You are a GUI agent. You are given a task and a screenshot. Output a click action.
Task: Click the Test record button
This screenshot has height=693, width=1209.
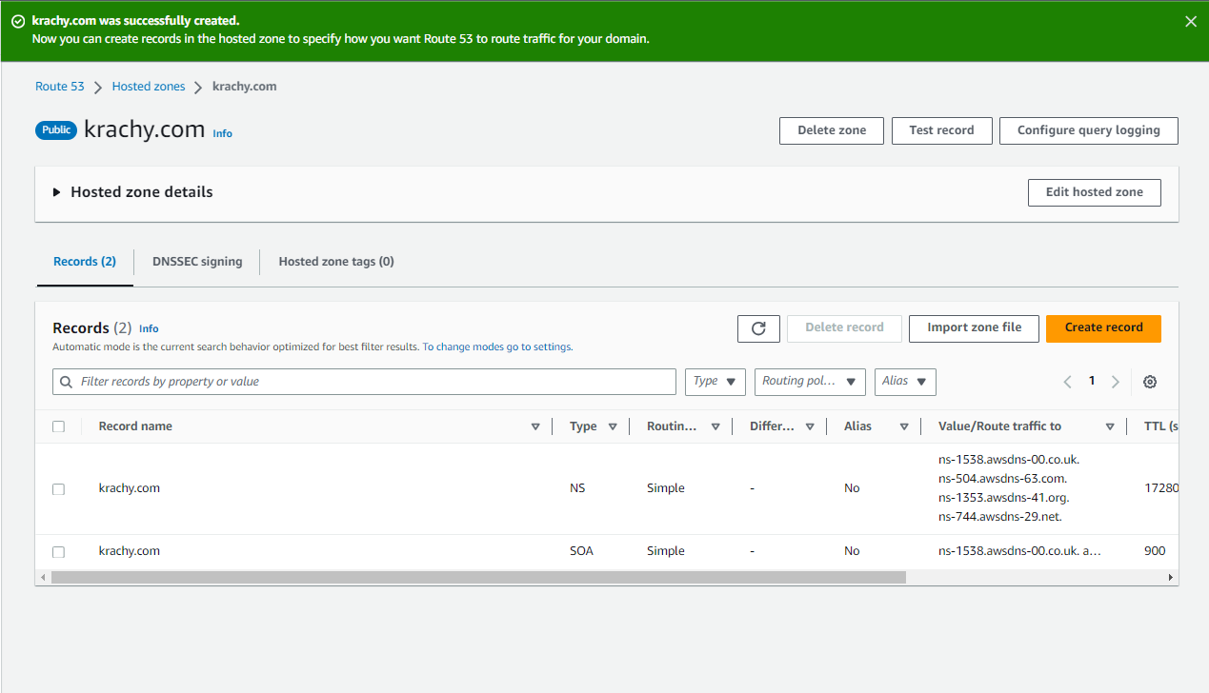tap(941, 130)
